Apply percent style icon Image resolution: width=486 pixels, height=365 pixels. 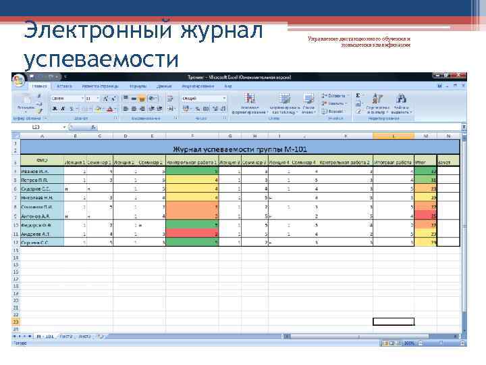(x=198, y=109)
